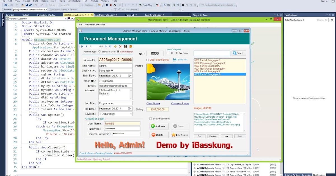This screenshot has width=336, height=176.
Task: Pause execution with the Break All icon
Action: coord(107,5)
